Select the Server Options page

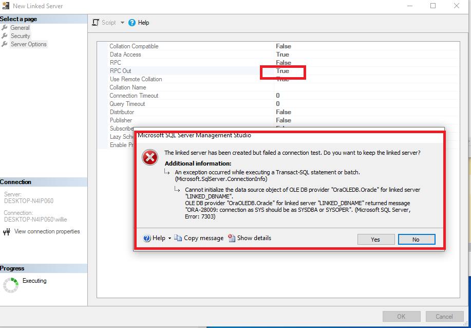click(x=29, y=44)
